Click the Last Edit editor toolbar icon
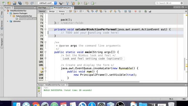The width and height of the screenshot is (188, 106). point(70,11)
